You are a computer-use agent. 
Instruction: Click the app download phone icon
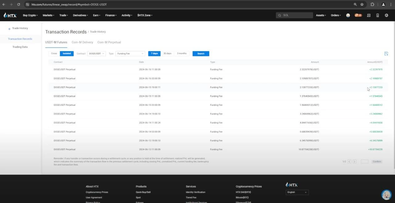pos(377,15)
